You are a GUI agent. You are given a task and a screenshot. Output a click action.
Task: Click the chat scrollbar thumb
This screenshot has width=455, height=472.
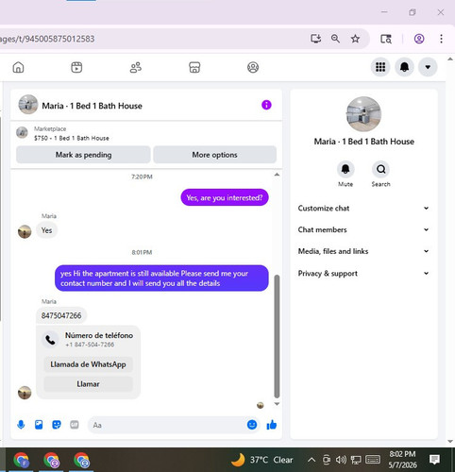277,337
